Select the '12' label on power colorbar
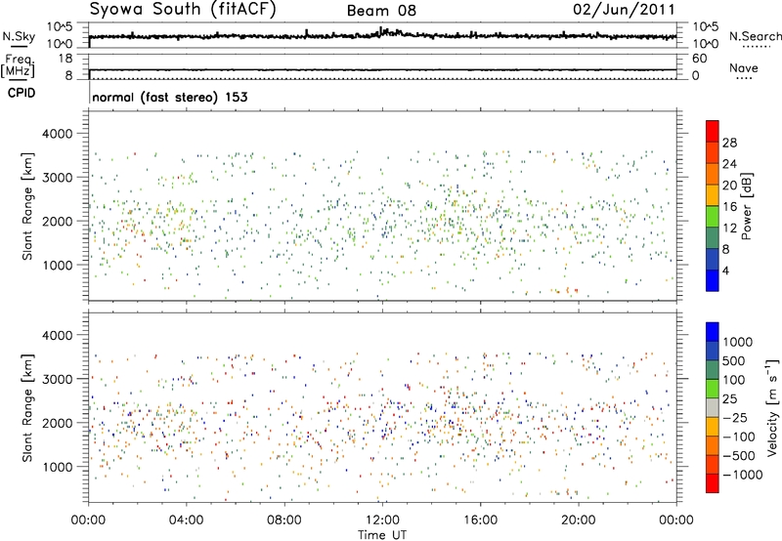Viewport: 782px width, 541px height. [x=729, y=229]
